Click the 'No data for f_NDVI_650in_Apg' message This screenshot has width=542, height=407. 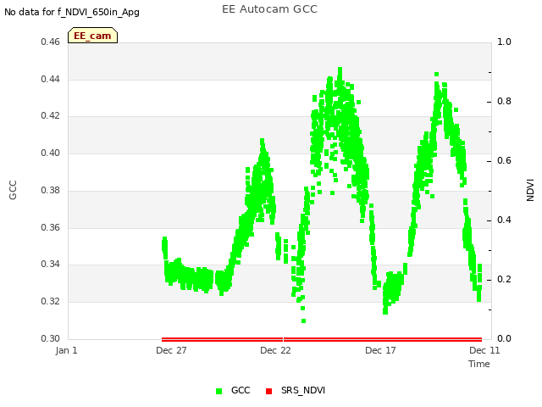point(72,13)
